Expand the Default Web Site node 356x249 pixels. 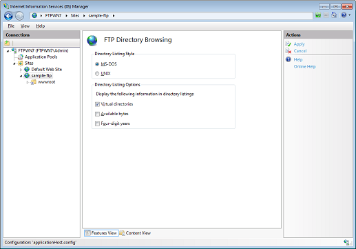click(x=21, y=70)
